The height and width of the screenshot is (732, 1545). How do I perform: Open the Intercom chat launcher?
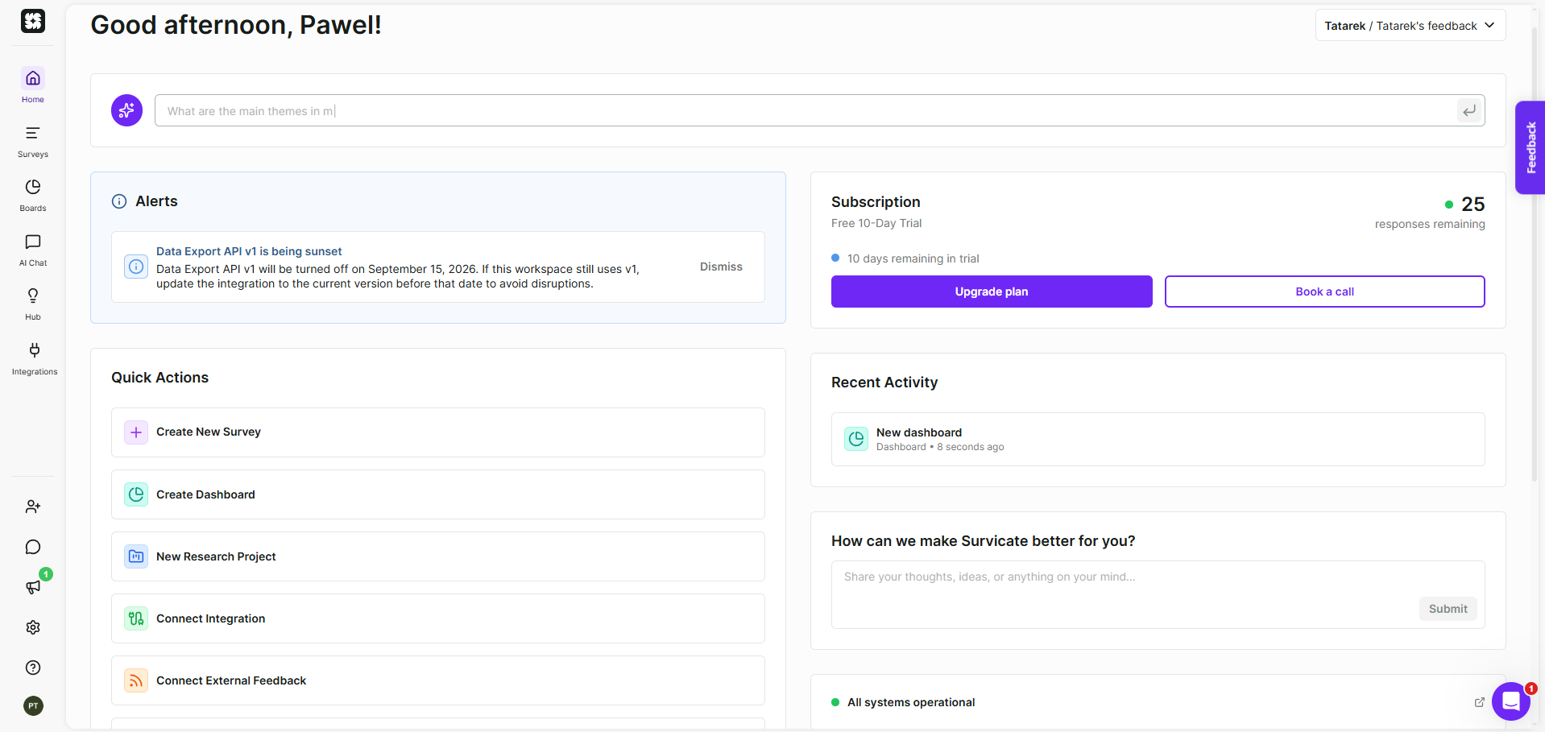coord(1511,701)
